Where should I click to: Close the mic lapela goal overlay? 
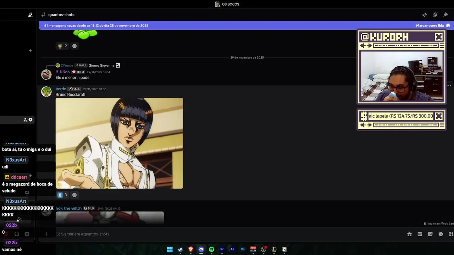(439, 116)
